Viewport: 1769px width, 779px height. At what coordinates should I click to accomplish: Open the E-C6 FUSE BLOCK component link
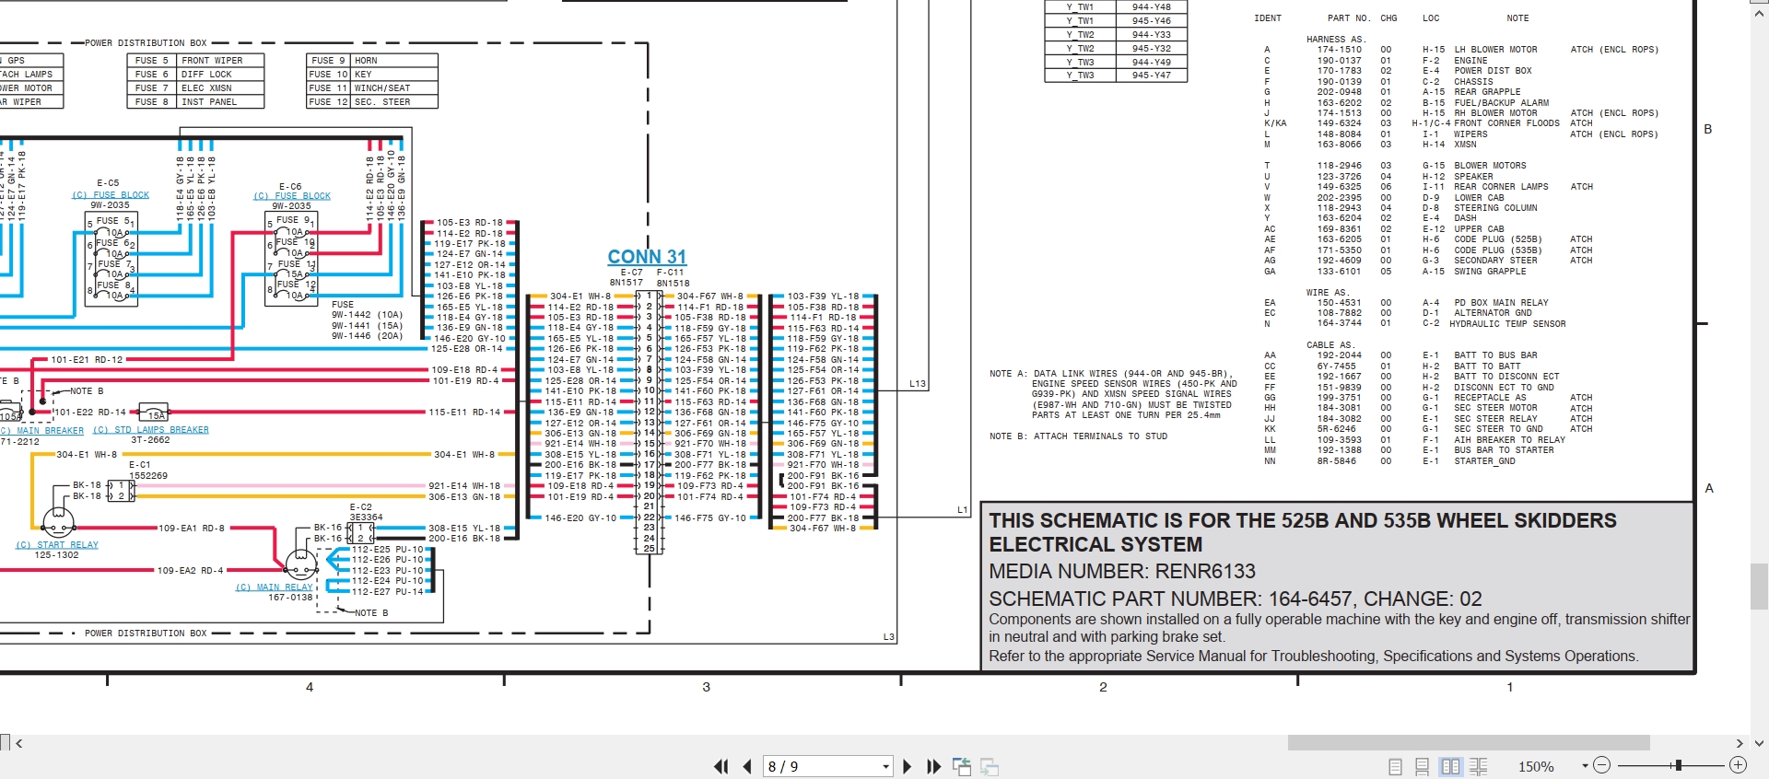click(292, 196)
